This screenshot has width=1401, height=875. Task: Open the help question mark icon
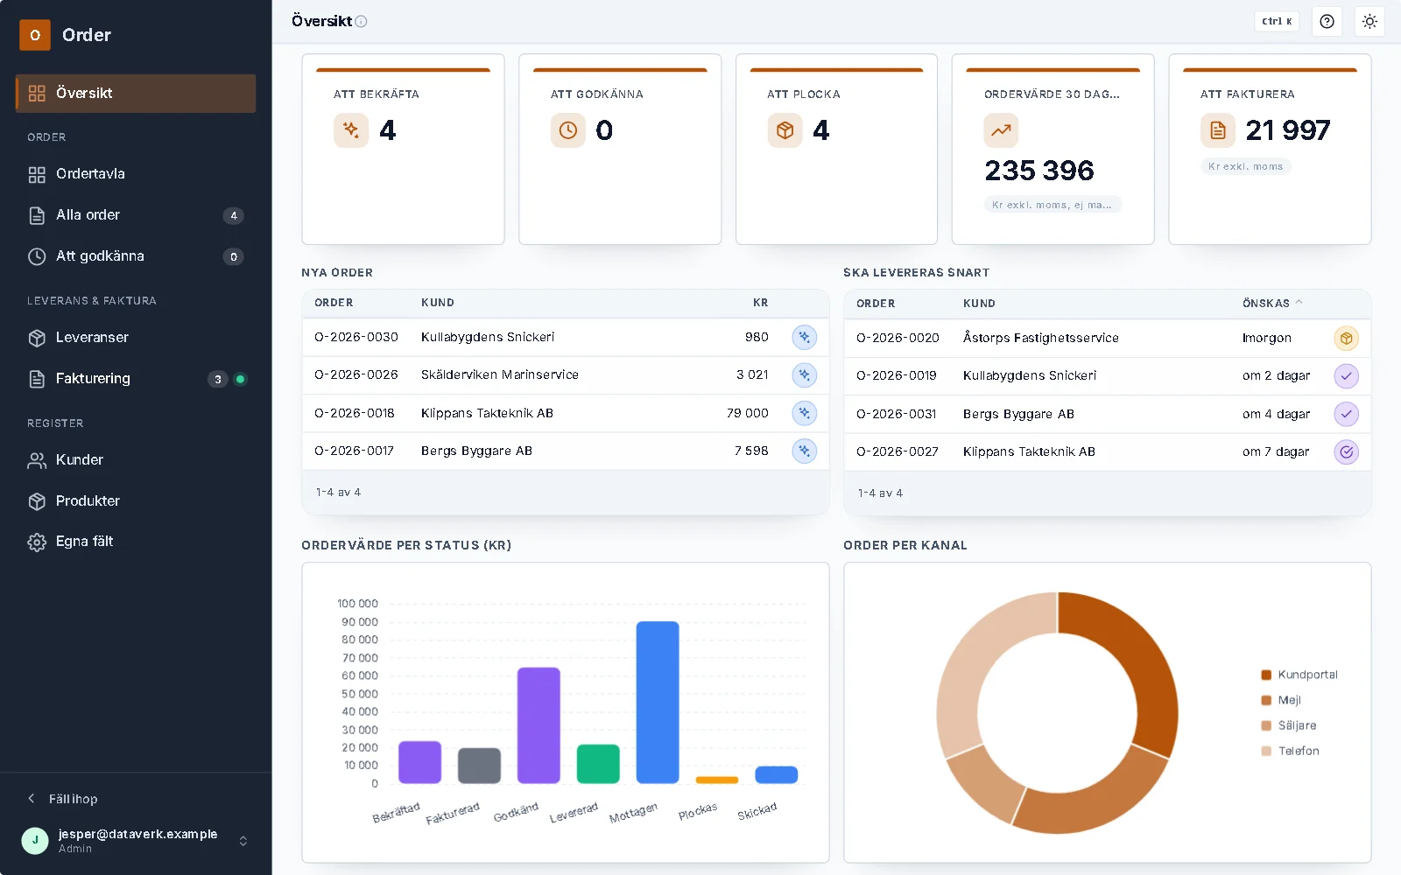(x=1327, y=21)
